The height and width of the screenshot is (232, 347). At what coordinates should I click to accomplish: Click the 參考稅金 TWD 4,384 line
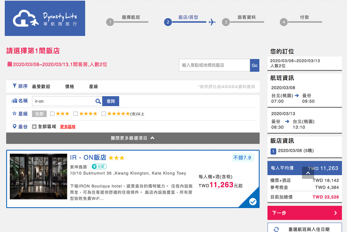click(x=305, y=187)
